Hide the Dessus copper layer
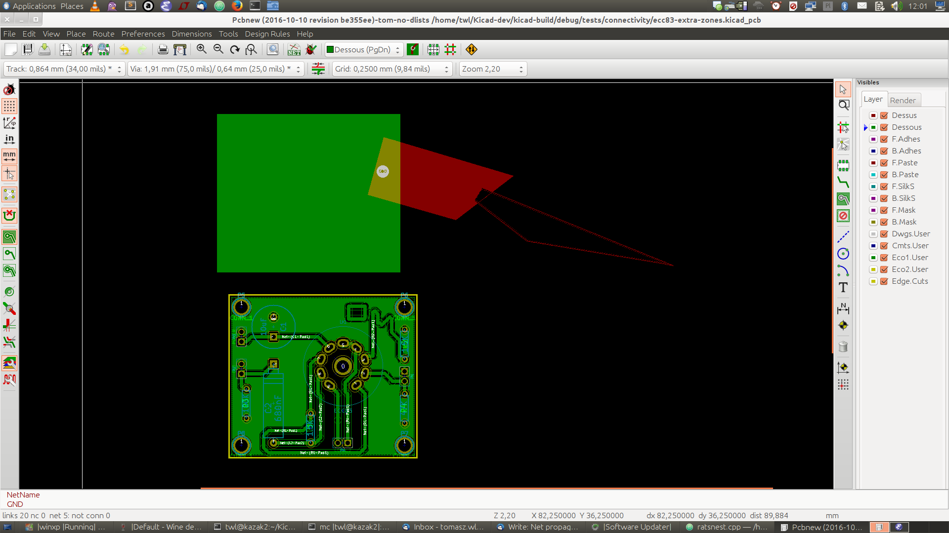 (884, 115)
